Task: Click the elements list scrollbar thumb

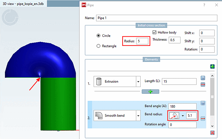Action: coord(212,97)
